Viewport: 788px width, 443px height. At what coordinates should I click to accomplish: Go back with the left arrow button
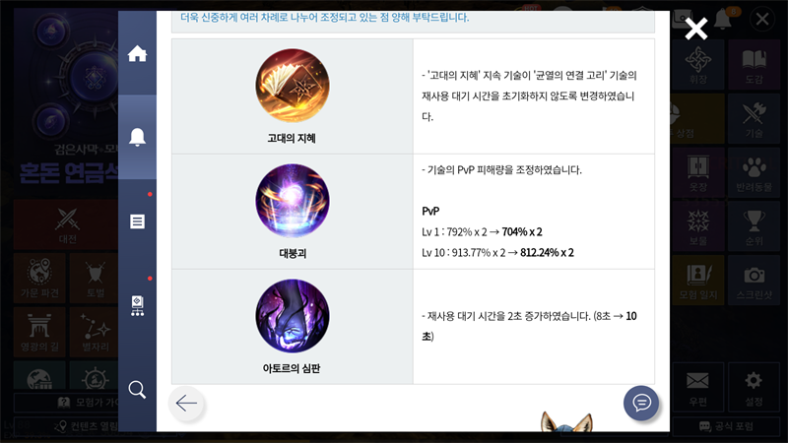(x=186, y=403)
